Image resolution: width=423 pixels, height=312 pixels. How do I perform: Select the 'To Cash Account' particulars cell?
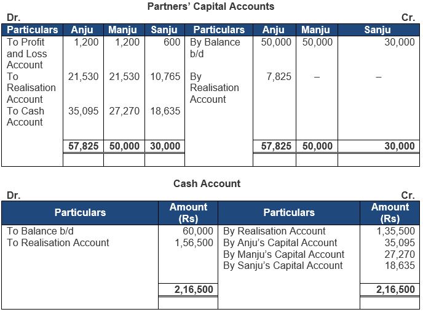[x=25, y=116]
